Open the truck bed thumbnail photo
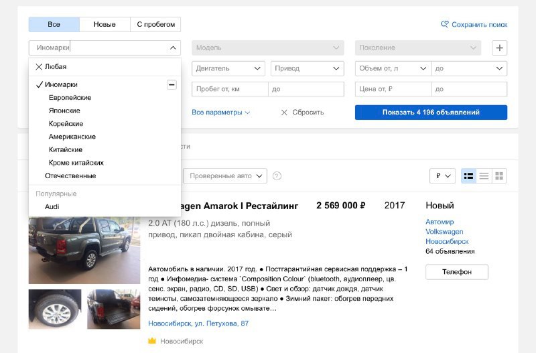The image size is (536, 353). coord(113,309)
